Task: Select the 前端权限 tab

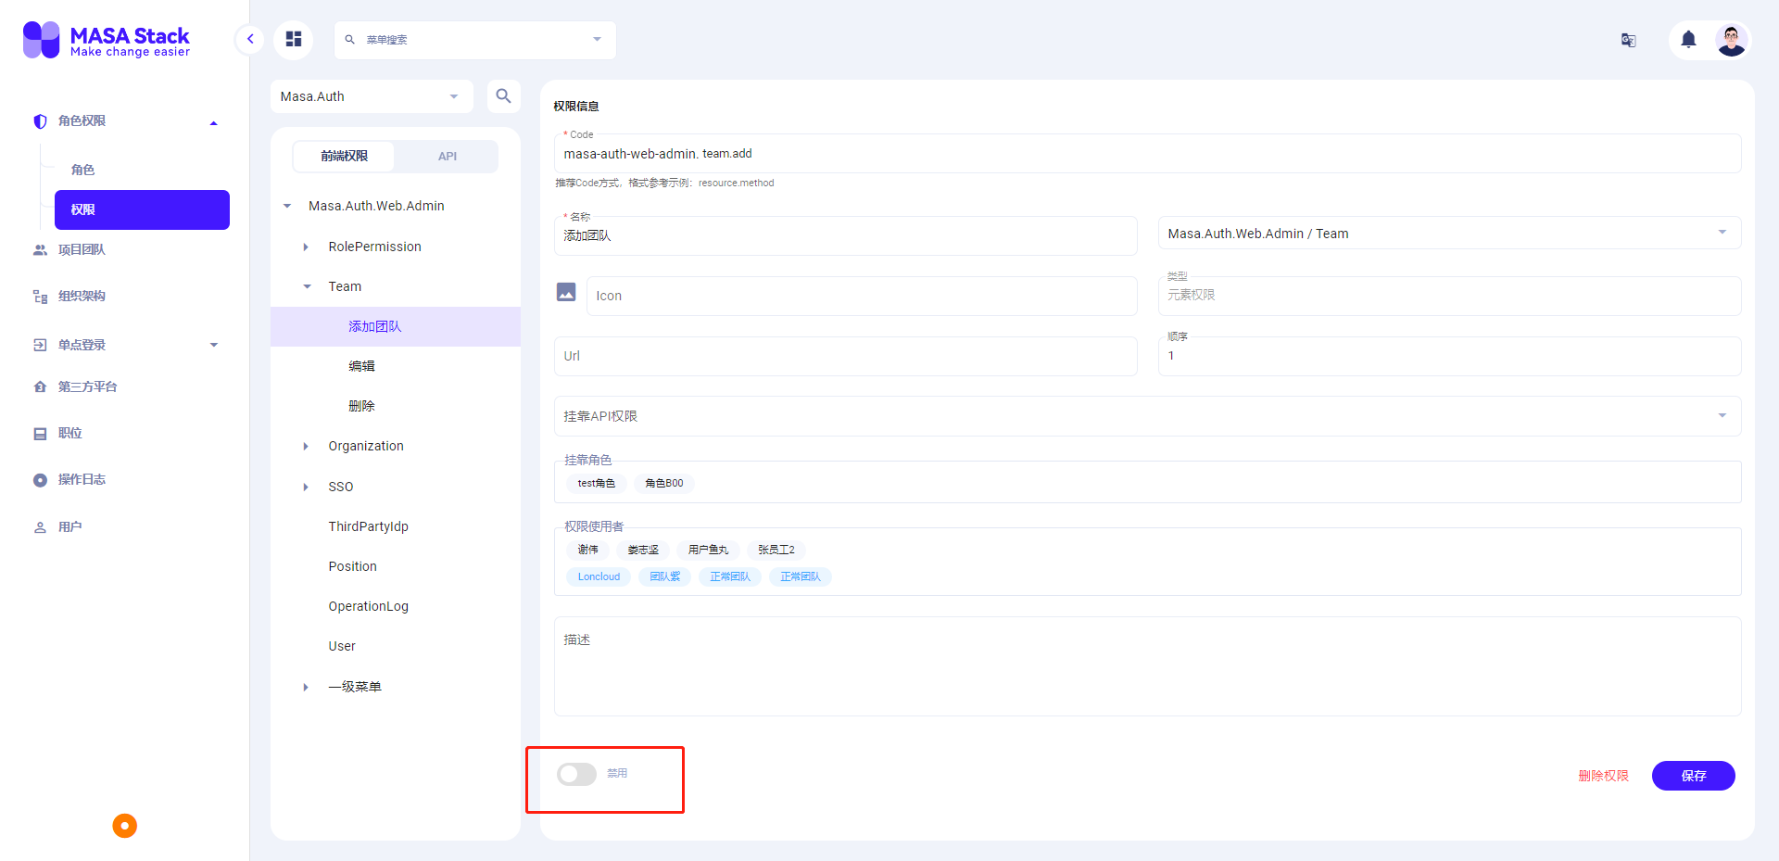Action: (343, 156)
